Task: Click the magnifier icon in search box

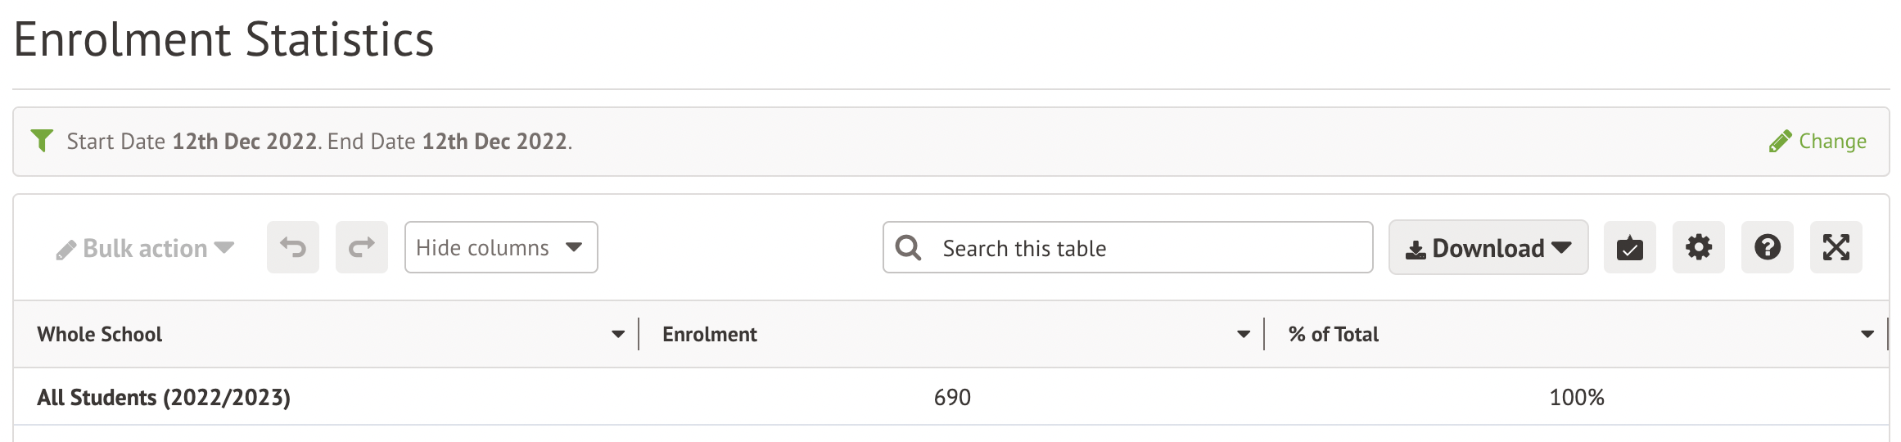Action: coord(908,247)
